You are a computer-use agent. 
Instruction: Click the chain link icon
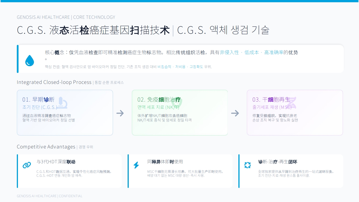[27, 165]
